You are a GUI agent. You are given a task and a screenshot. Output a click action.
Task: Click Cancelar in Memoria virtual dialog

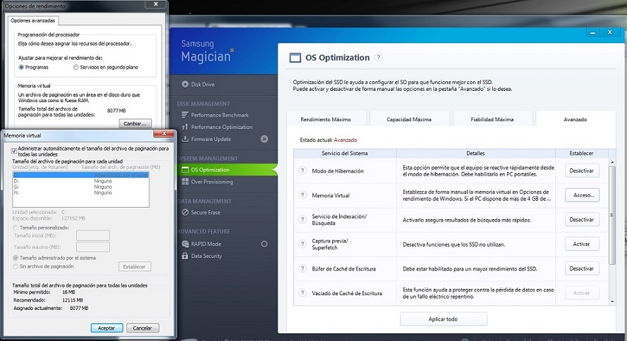pos(142,328)
